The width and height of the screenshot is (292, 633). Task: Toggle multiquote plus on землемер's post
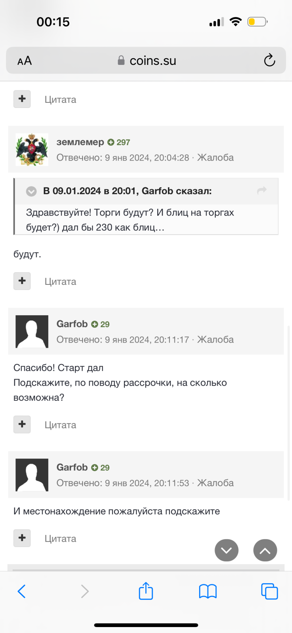point(22,281)
